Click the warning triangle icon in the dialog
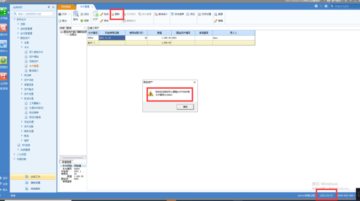Image resolution: width=360 pixels, height=201 pixels. coord(151,94)
